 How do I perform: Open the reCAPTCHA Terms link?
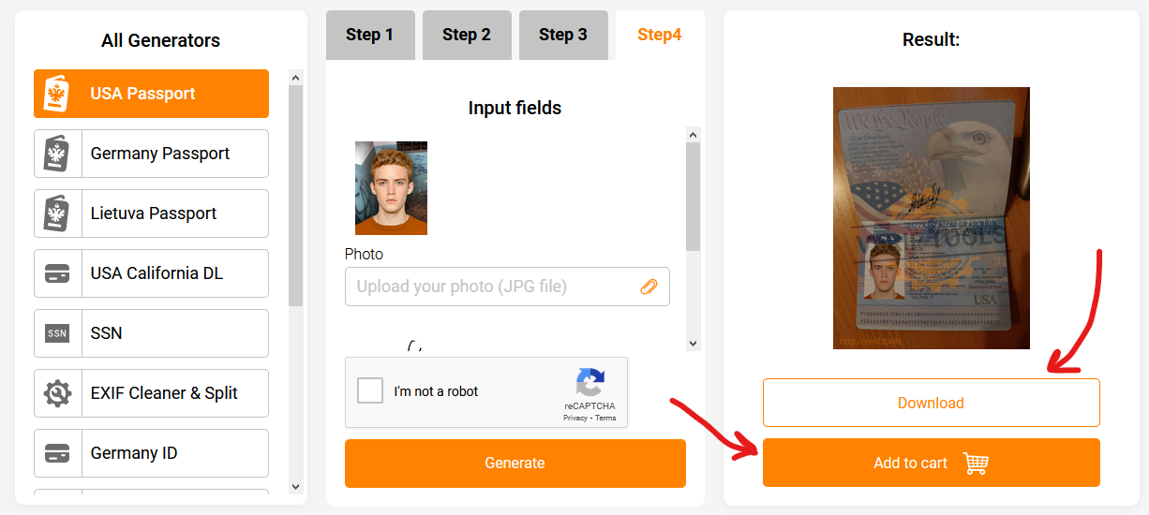605,418
